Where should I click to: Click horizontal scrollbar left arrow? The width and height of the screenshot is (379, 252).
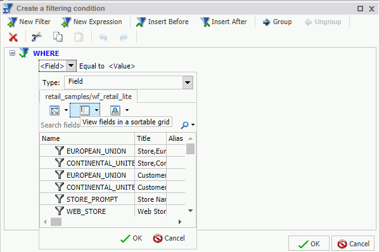coord(45,222)
